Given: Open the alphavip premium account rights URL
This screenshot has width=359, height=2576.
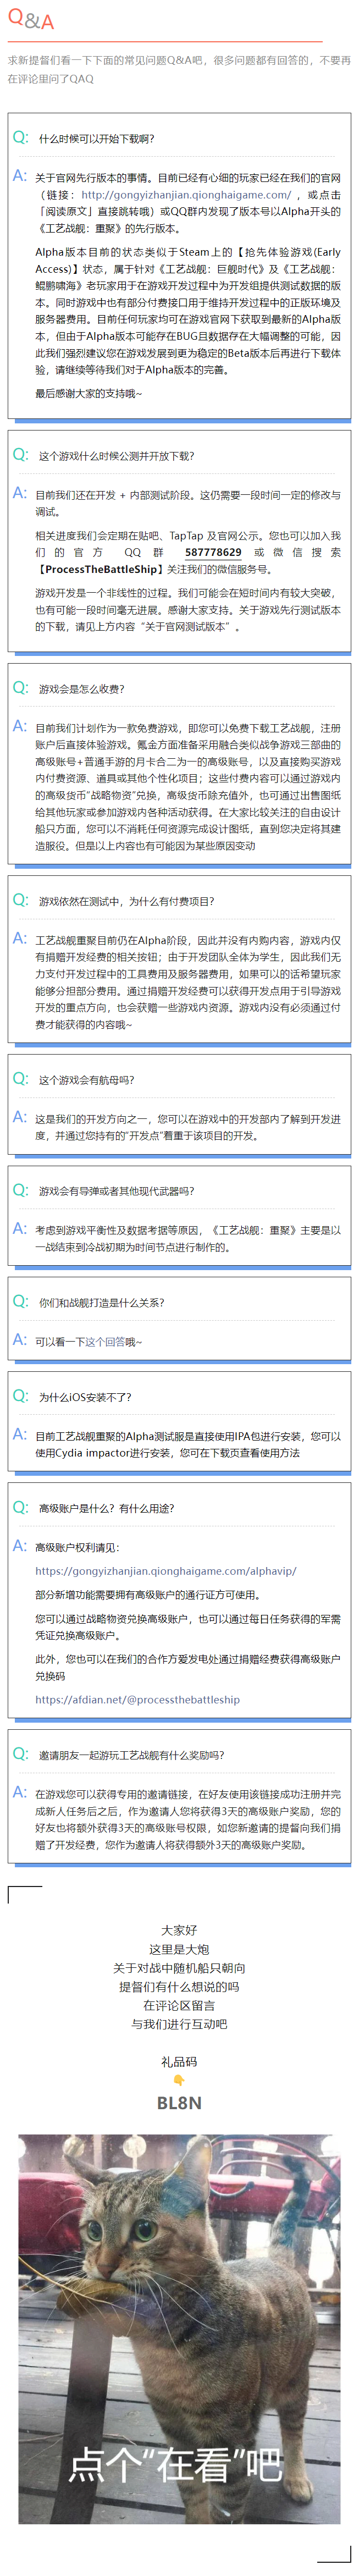Looking at the screenshot, I should pyautogui.click(x=166, y=1571).
